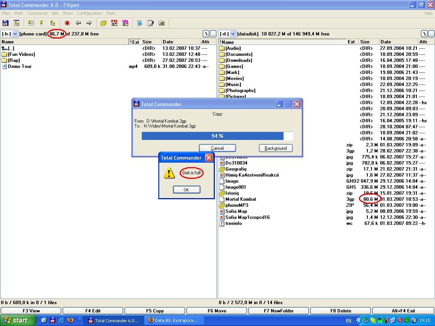Go to parent directory in right panel (.. button)
This screenshot has width=435, height=326.
tap(431, 34)
